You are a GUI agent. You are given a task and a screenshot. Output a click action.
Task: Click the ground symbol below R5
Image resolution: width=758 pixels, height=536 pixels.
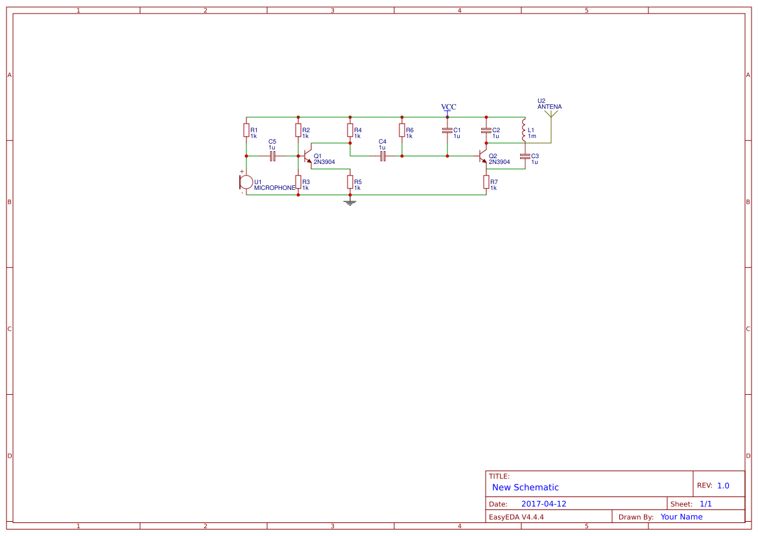point(349,202)
